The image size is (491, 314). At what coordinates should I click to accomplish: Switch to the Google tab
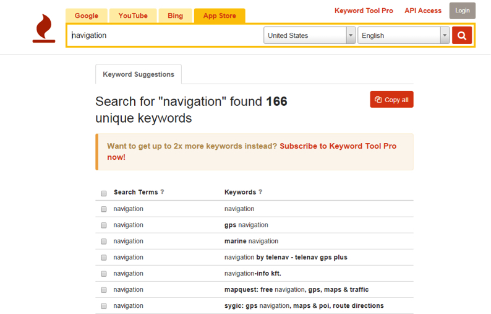(87, 15)
